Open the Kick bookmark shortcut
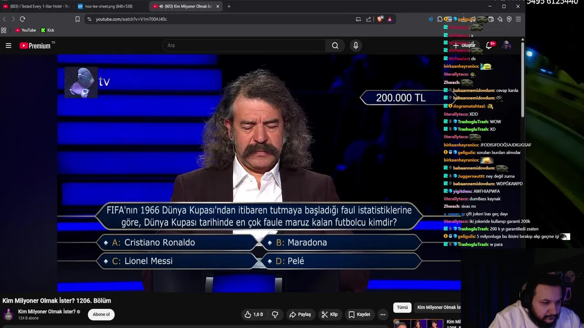Screen dimensions: 584x328 [x=47, y=31]
